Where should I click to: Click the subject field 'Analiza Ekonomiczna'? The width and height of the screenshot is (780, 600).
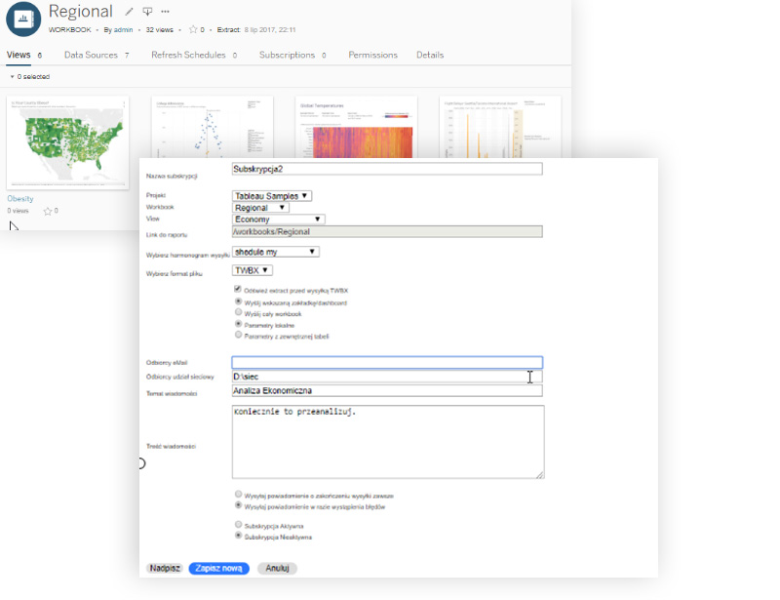[x=387, y=391]
